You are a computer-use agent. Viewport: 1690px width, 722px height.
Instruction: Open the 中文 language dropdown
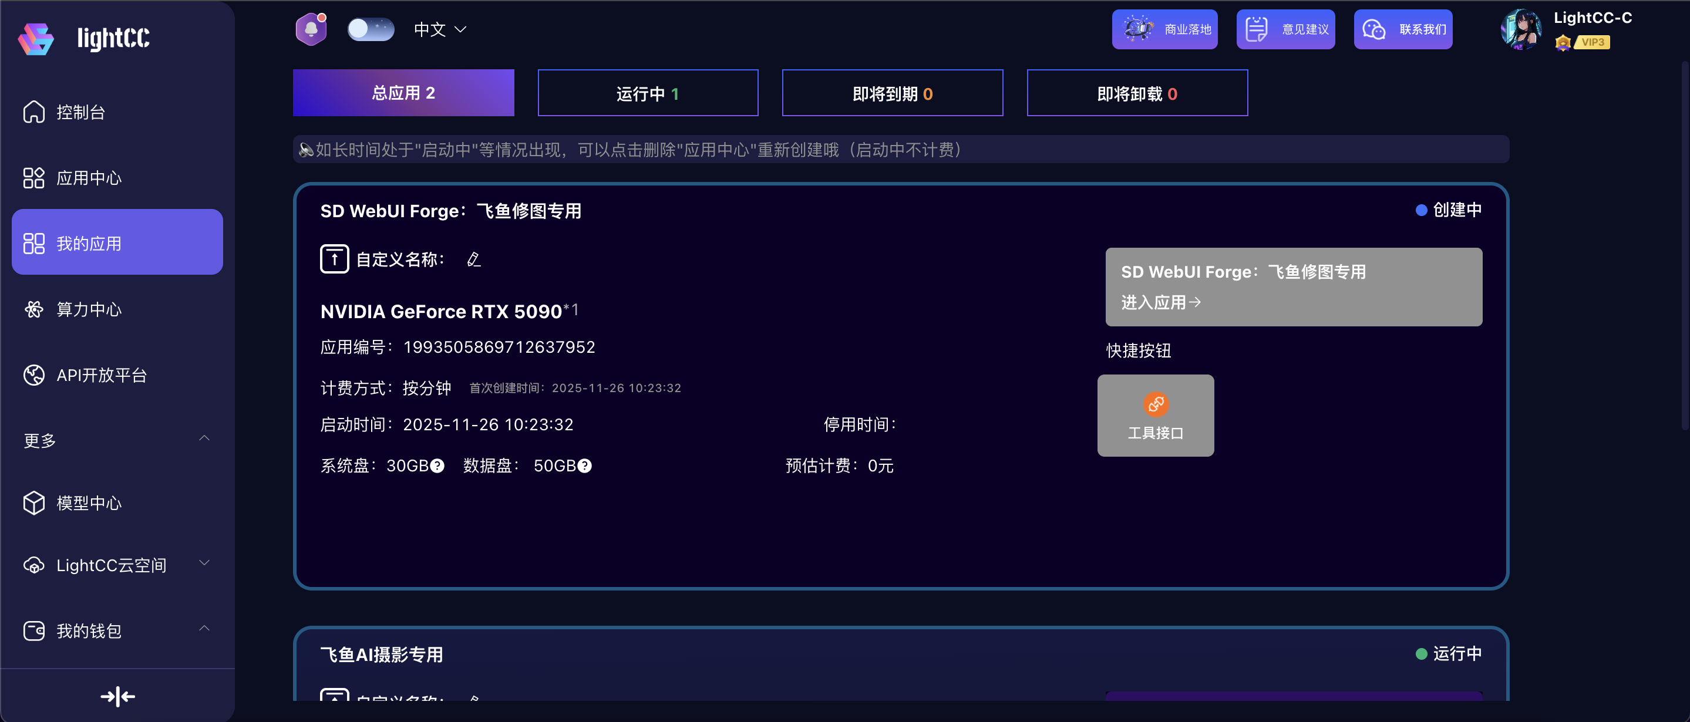point(440,29)
